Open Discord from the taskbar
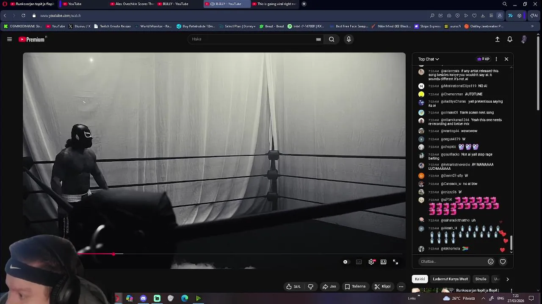 pyautogui.click(x=143, y=299)
